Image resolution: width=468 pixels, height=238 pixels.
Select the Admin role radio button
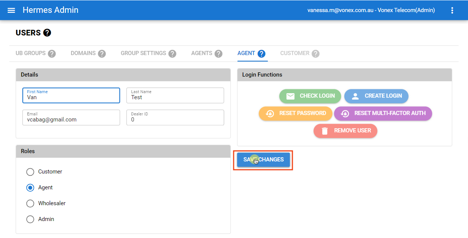[30, 220]
